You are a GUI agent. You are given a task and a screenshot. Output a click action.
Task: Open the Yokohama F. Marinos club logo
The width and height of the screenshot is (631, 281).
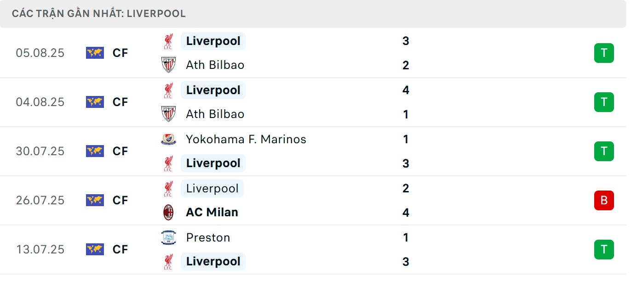tap(168, 139)
